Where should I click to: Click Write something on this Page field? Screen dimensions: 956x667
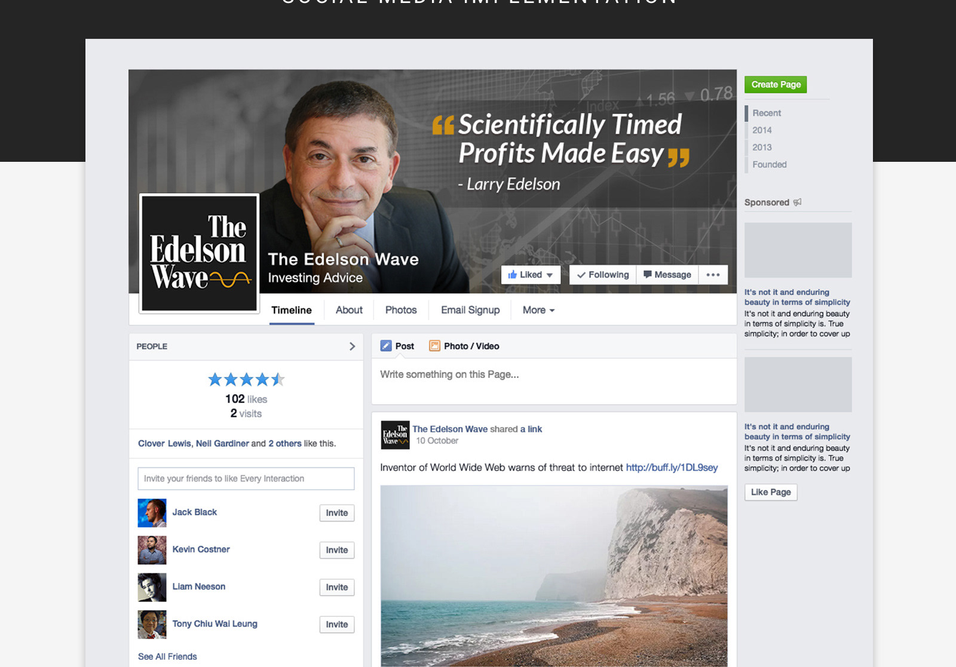[x=554, y=381]
